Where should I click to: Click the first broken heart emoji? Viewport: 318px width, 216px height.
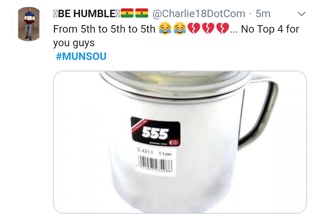pyautogui.click(x=194, y=29)
